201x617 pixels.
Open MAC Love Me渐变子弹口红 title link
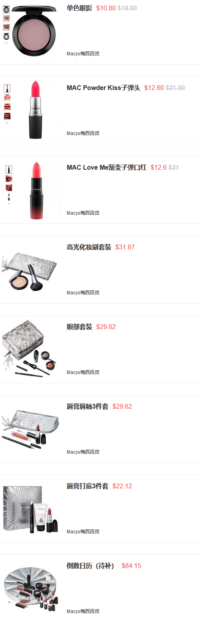point(106,167)
